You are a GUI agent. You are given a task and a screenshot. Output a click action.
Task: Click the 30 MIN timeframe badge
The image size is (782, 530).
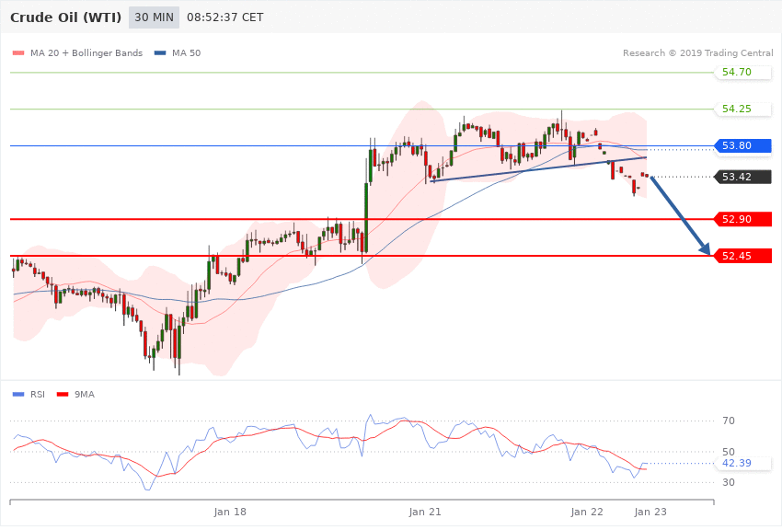coord(155,17)
